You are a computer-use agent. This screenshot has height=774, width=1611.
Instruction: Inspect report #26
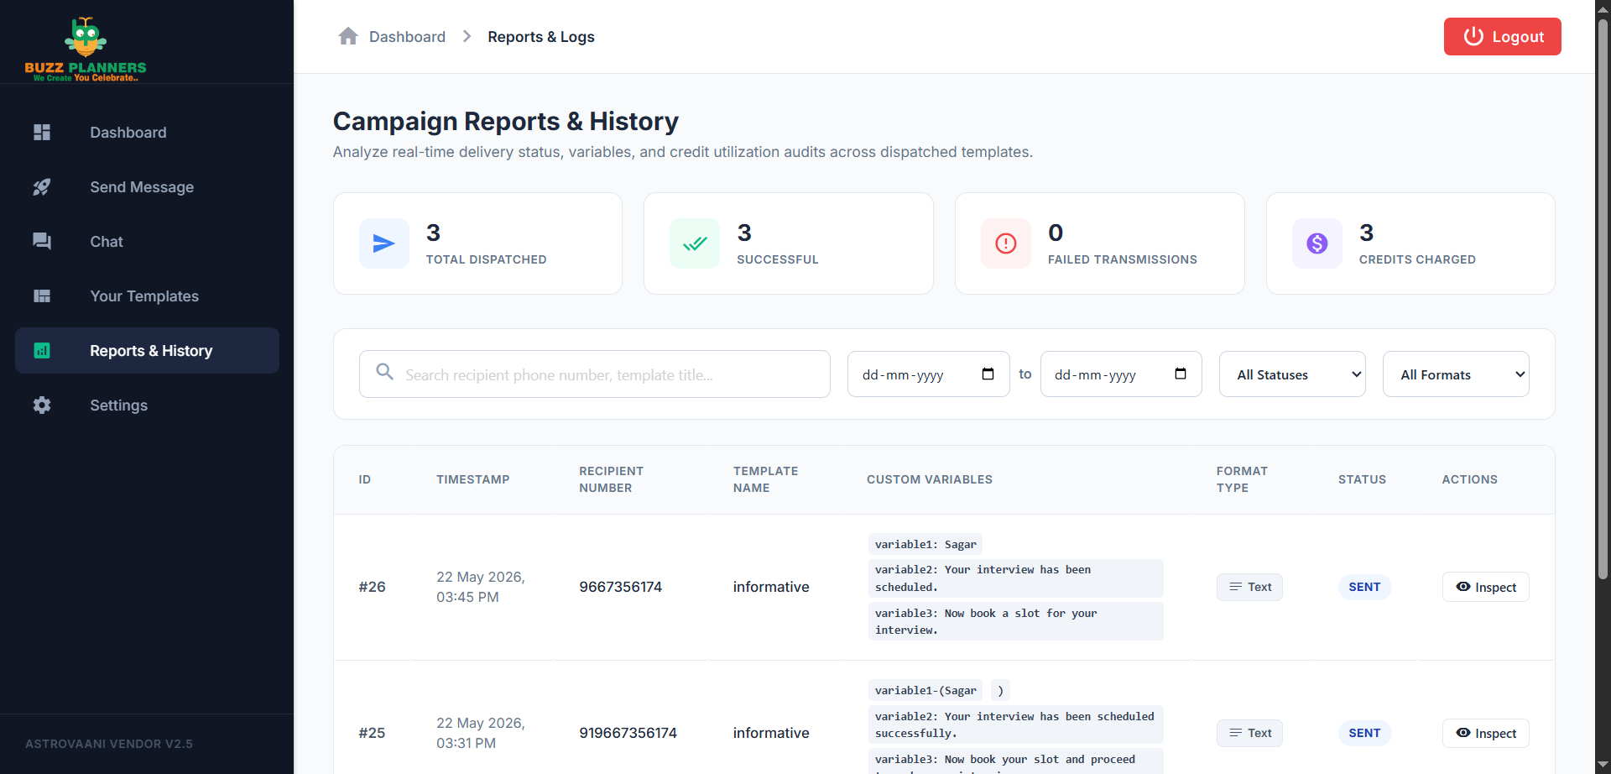[1485, 587]
